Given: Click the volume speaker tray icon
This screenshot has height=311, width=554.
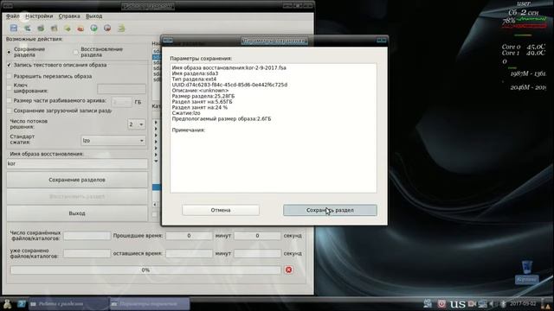Looking at the screenshot, I should pyautogui.click(x=493, y=303).
